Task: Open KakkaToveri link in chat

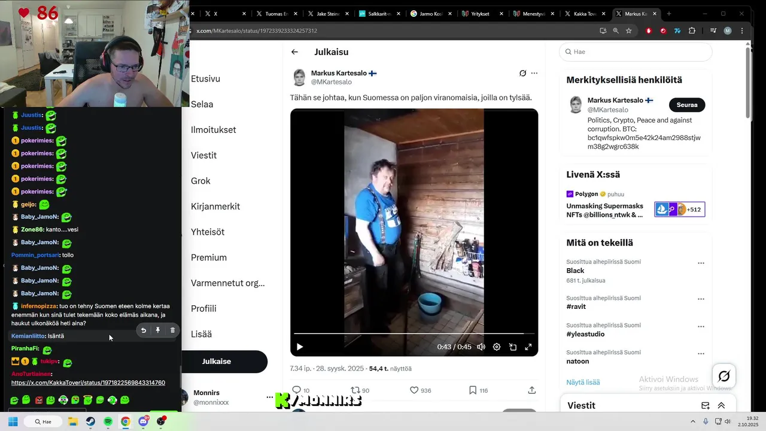Action: click(88, 383)
